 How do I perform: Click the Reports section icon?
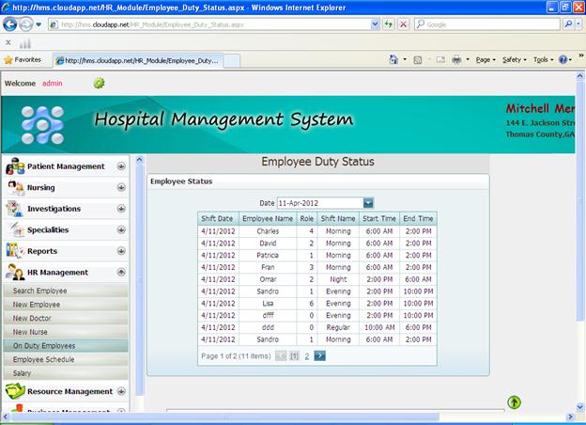pos(15,251)
